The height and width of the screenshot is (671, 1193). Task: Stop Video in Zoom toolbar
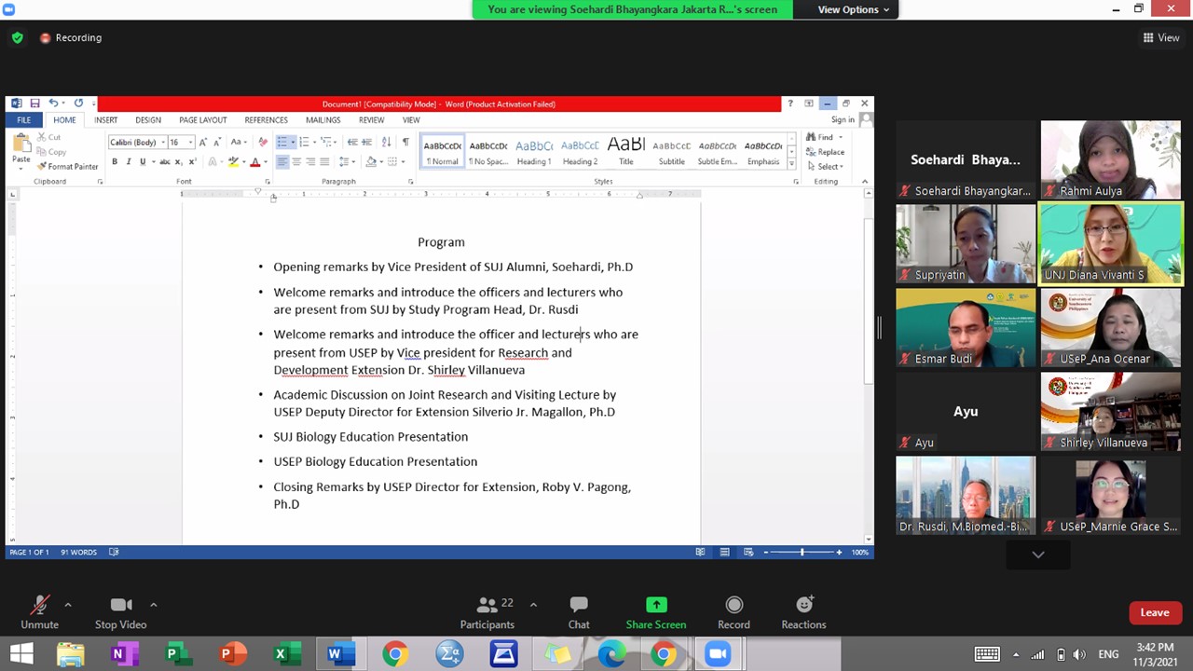tap(120, 612)
